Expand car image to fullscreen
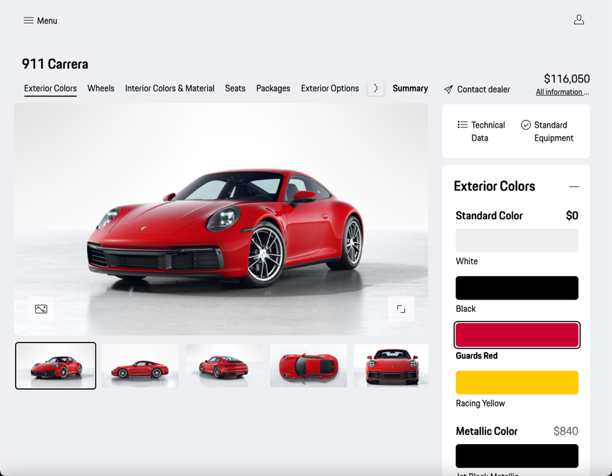Viewport: 612px width, 476px height. coord(400,309)
